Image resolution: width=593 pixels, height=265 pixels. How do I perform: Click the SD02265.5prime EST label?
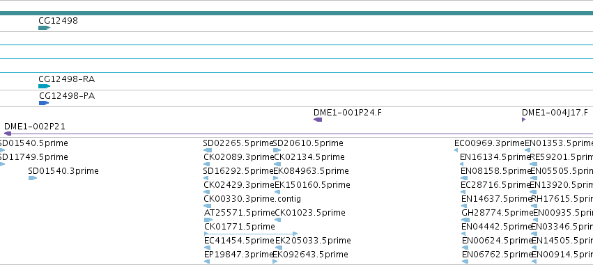click(x=238, y=143)
